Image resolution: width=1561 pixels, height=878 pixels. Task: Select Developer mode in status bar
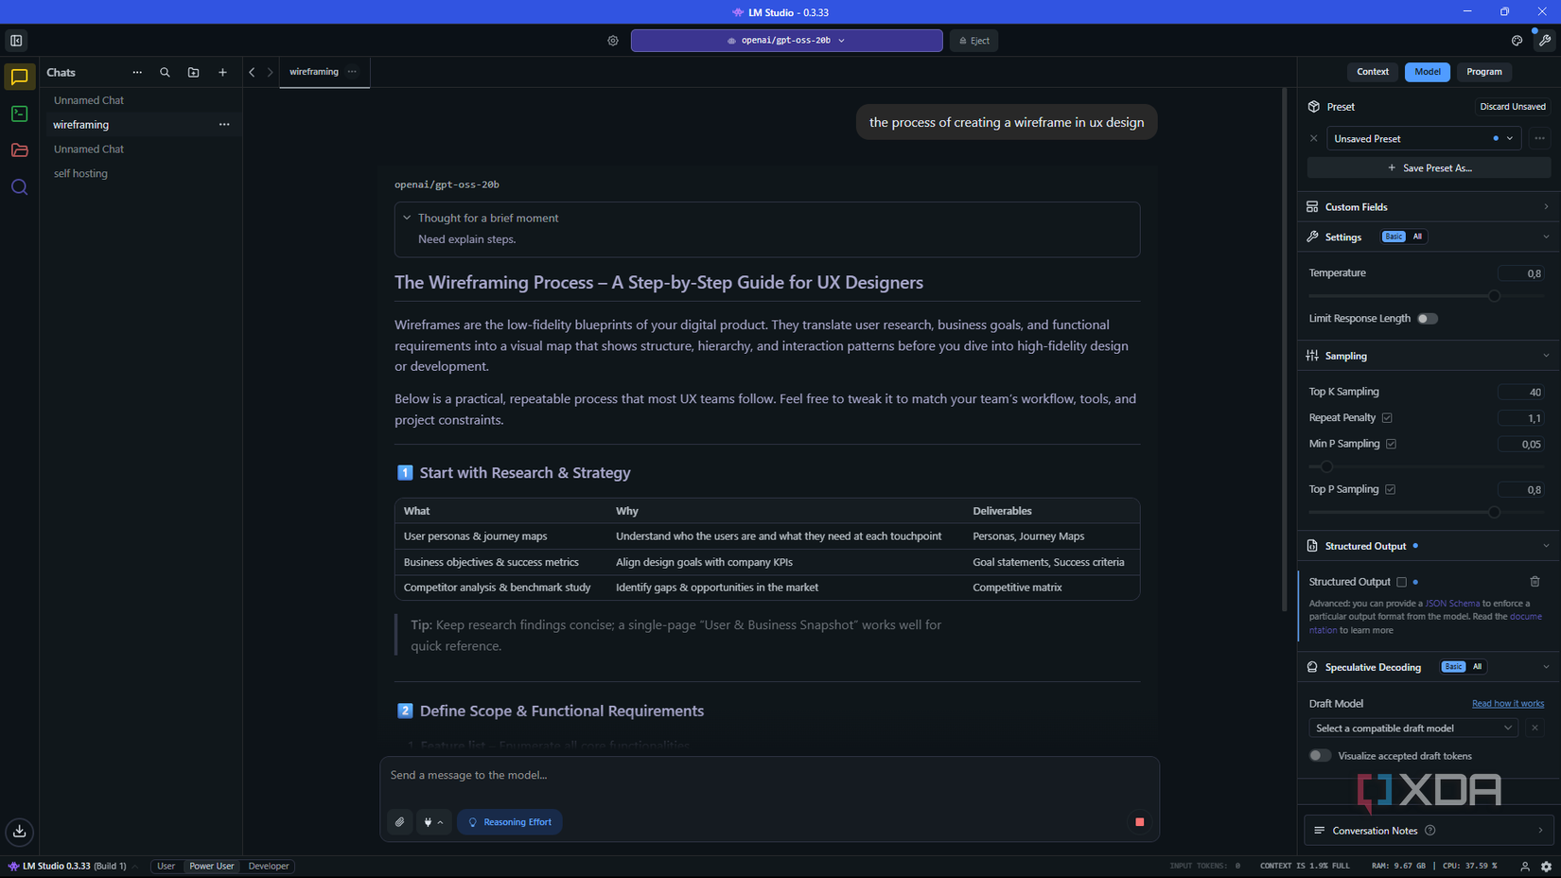[269, 867]
